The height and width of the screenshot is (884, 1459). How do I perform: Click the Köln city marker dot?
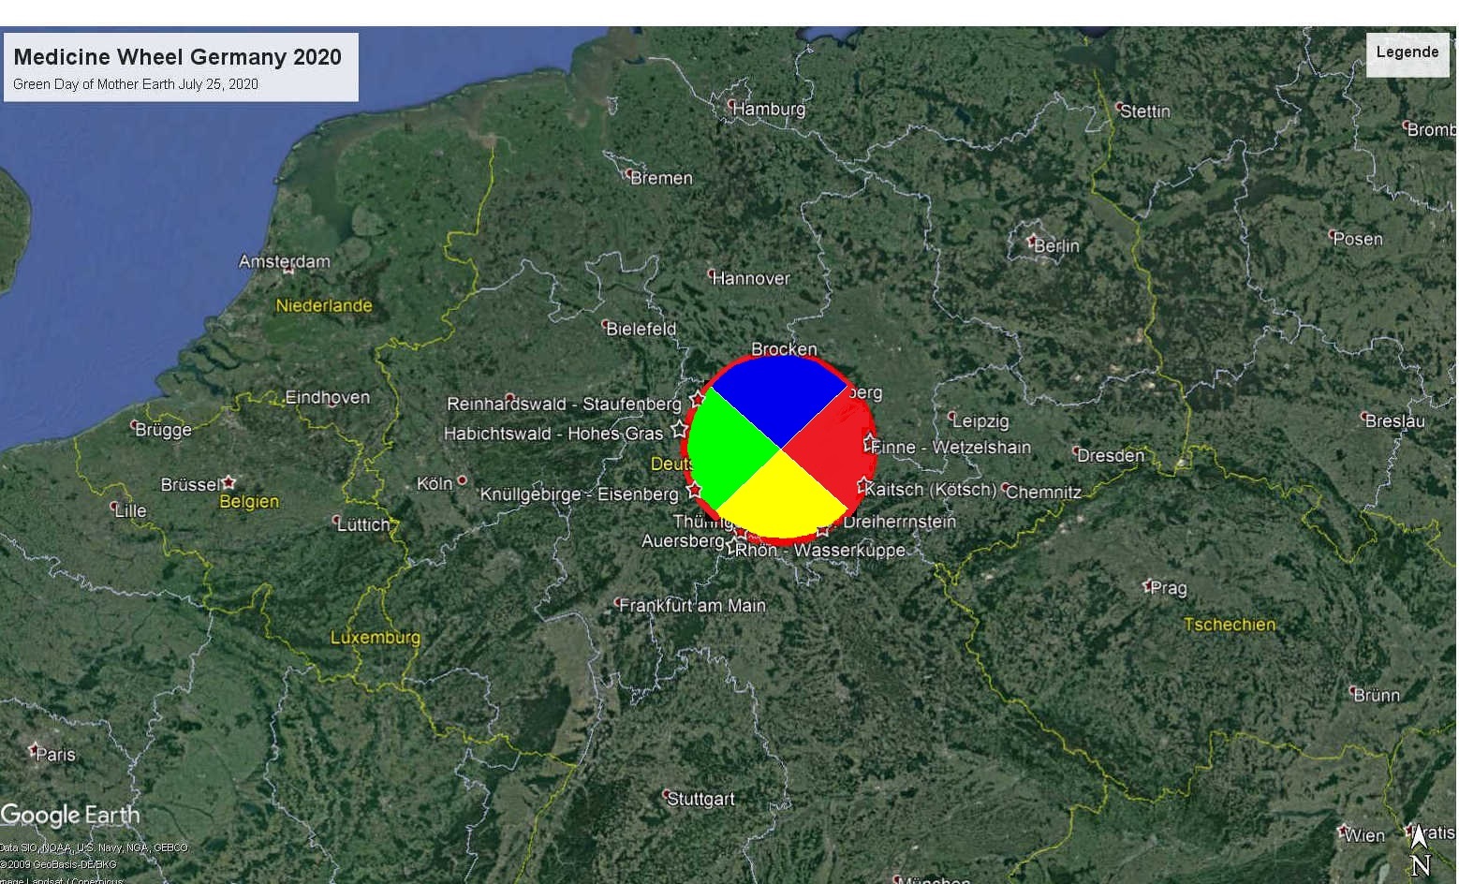[x=462, y=480]
